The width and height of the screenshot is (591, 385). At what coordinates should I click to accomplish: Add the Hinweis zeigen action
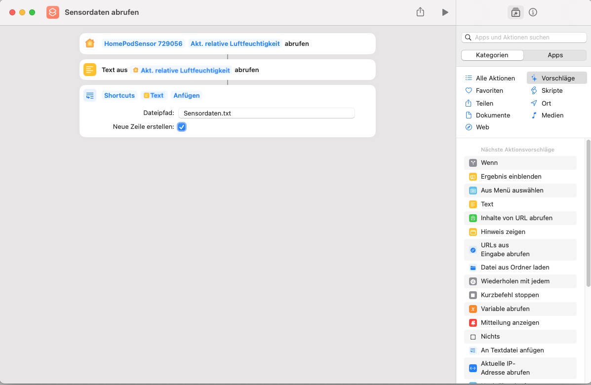(x=520, y=232)
